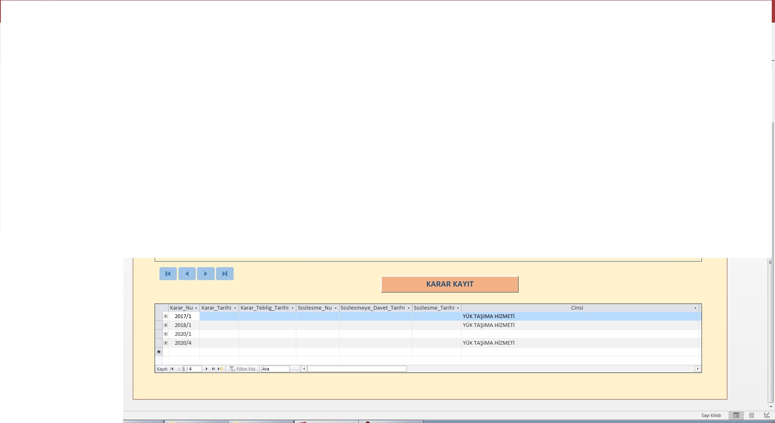
Task: Select the new record row marked with asterisk
Action: [159, 352]
